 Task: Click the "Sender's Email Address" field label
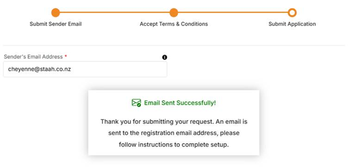pos(33,57)
